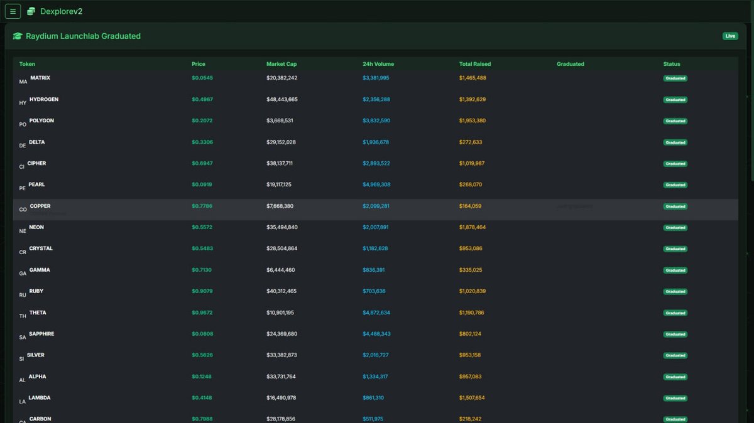Image resolution: width=754 pixels, height=423 pixels.
Task: Click the Dexplorev2 coins logo icon
Action: 31,11
